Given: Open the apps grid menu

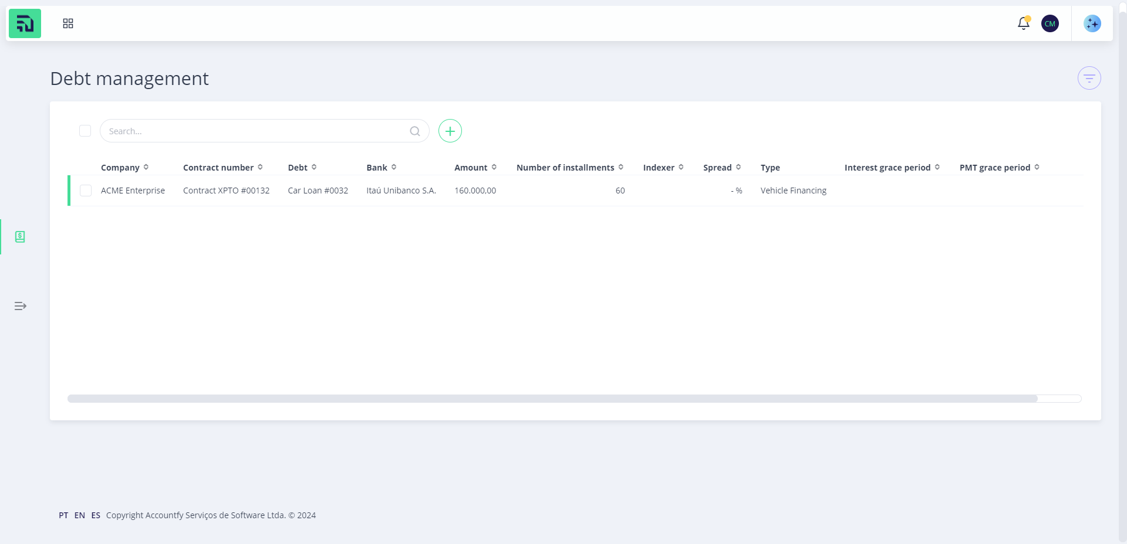Looking at the screenshot, I should (x=68, y=23).
